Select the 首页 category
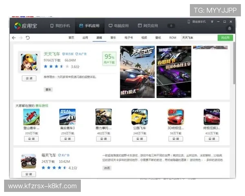This screenshot has height=196, width=245. (x=71, y=38)
